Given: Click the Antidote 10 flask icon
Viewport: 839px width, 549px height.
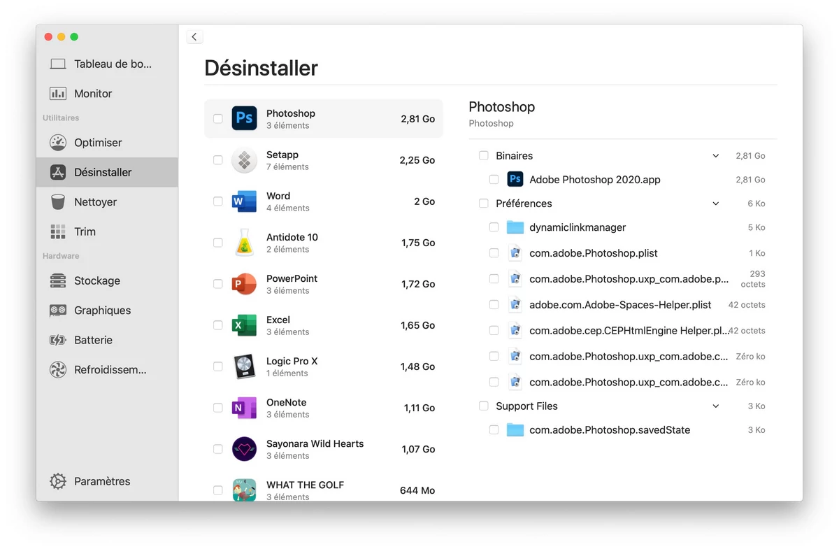Looking at the screenshot, I should [244, 243].
